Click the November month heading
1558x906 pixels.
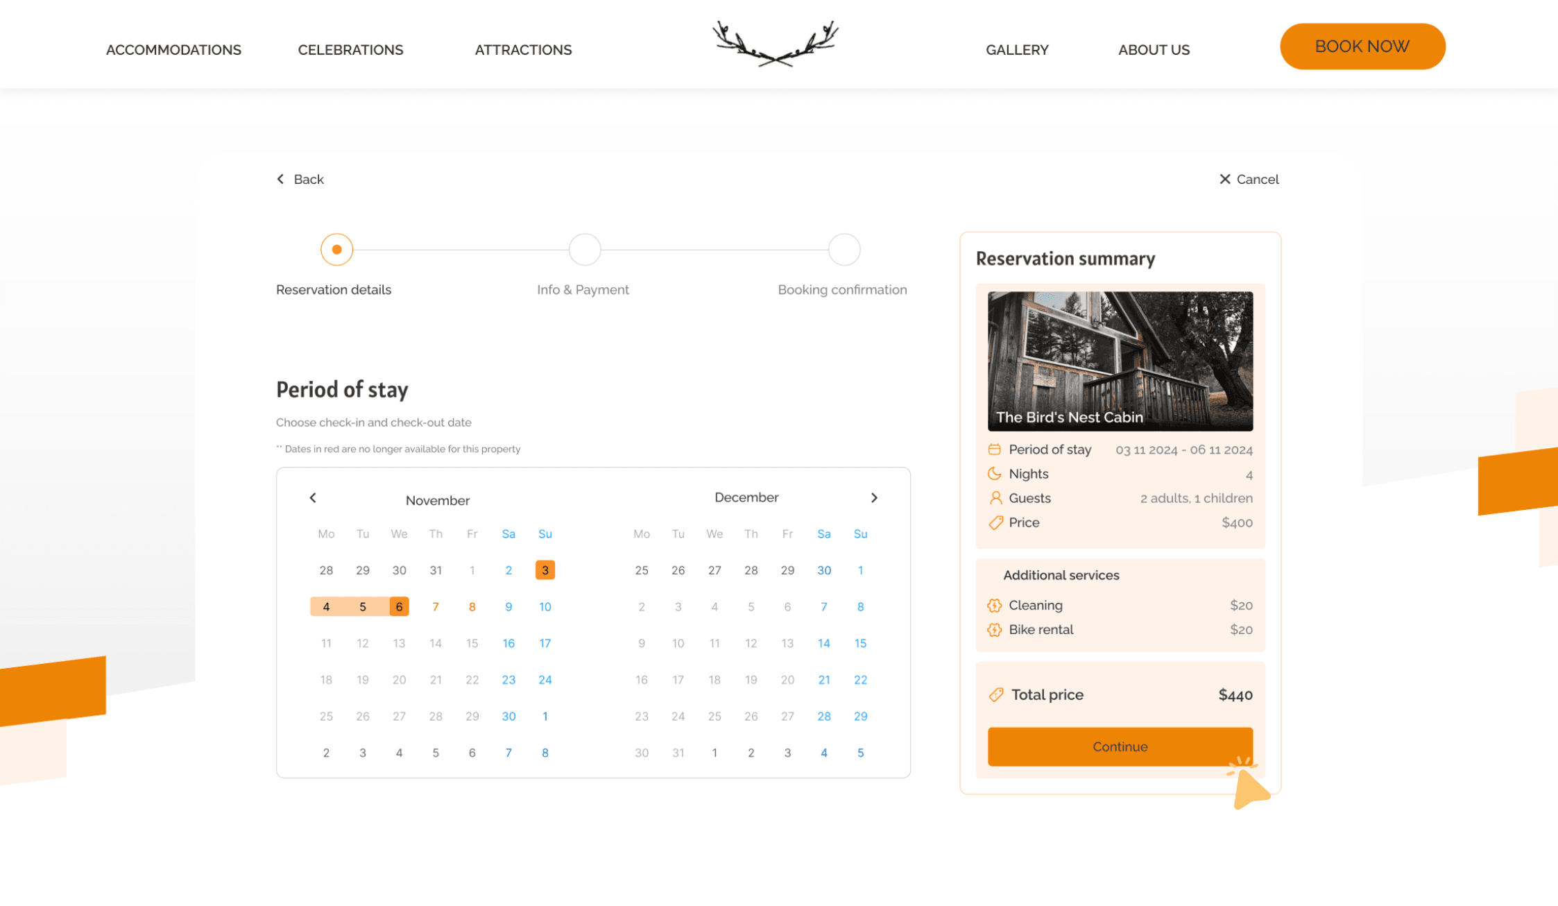point(438,500)
